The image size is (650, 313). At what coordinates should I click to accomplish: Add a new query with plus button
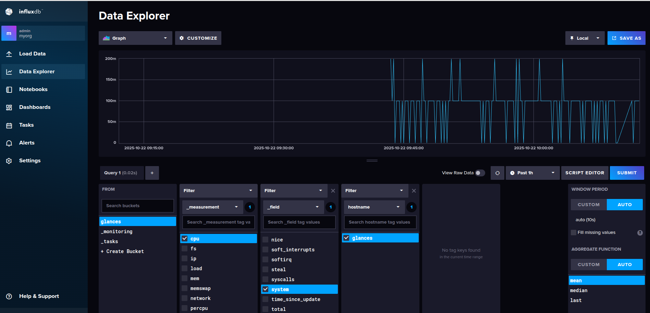152,173
